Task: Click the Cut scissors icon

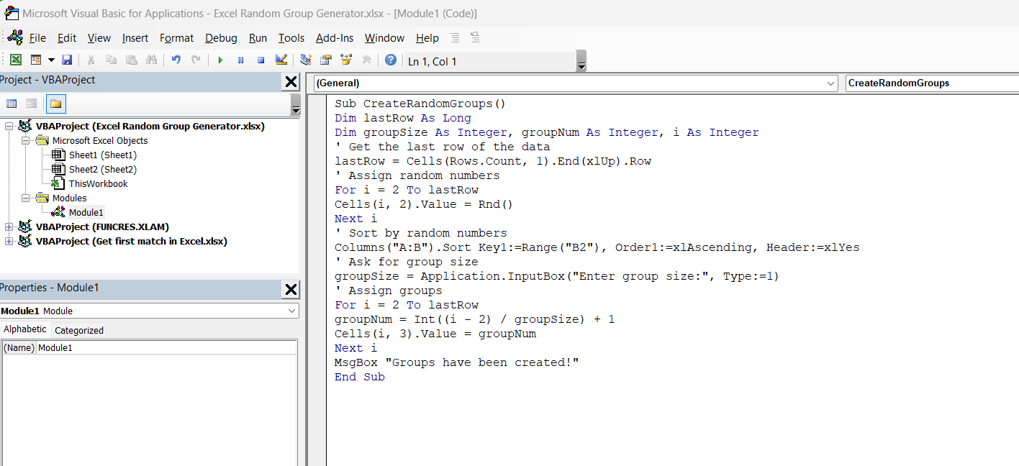Action: (91, 60)
